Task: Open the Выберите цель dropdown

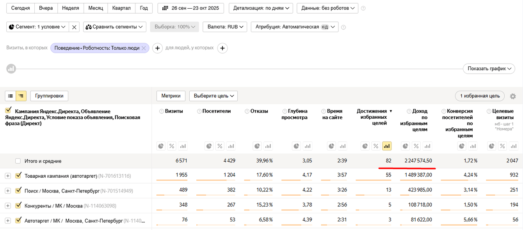Action: coord(213,96)
